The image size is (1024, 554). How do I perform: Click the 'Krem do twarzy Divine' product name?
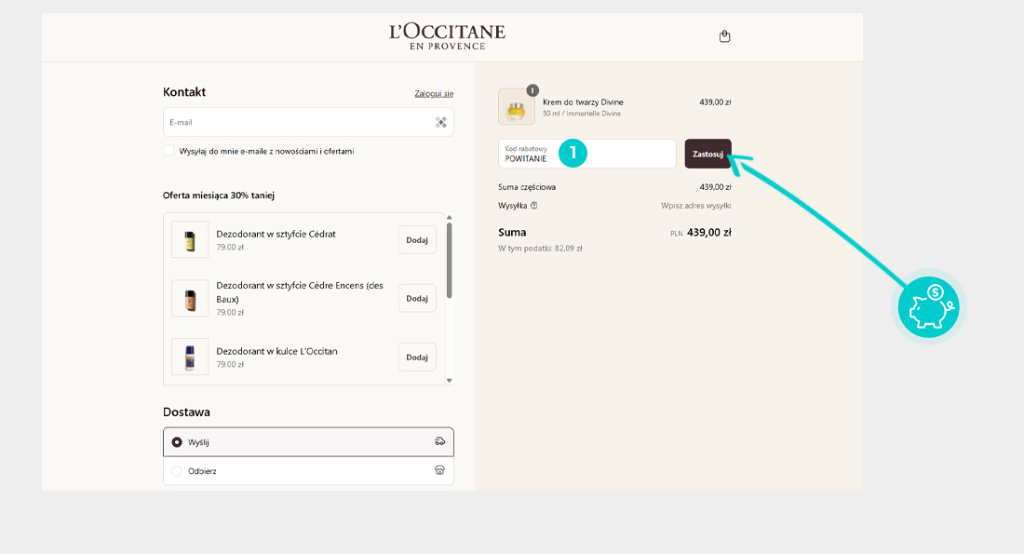pyautogui.click(x=583, y=101)
